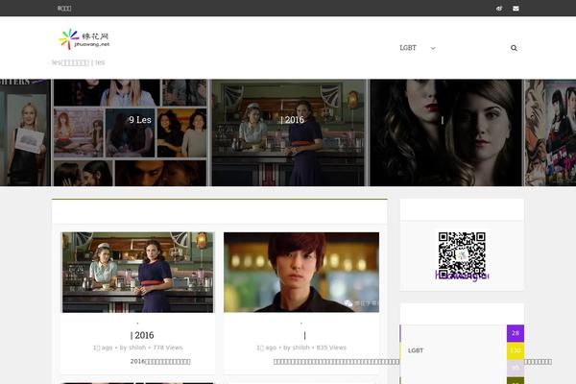Click the purple count badge 28
Screen dimensions: 576x384
click(x=516, y=333)
